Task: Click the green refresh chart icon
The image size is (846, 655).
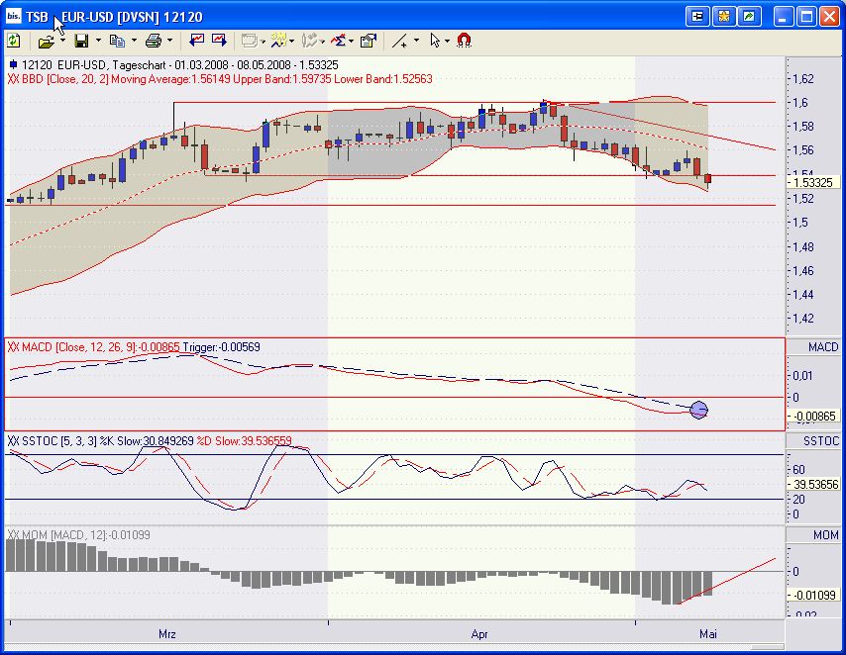Action: (14, 41)
